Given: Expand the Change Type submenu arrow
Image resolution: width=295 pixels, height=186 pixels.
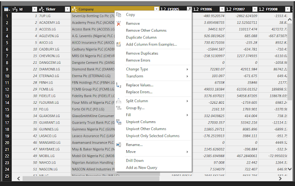Looking at the screenshot, I should [x=187, y=69].
